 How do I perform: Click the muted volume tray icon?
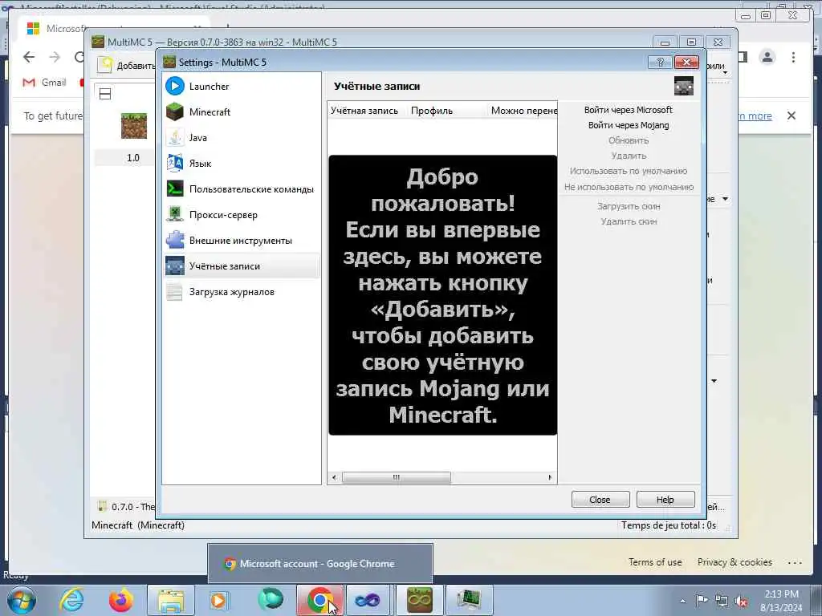741,602
